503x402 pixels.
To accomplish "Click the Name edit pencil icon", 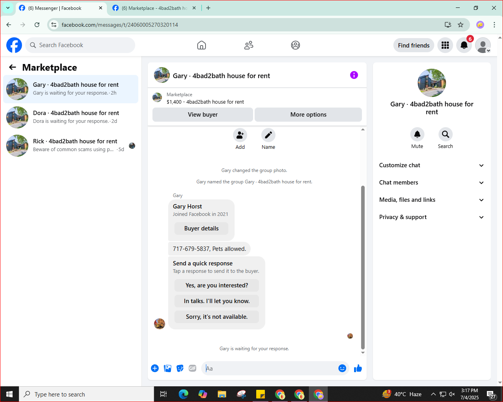I will click(x=268, y=135).
